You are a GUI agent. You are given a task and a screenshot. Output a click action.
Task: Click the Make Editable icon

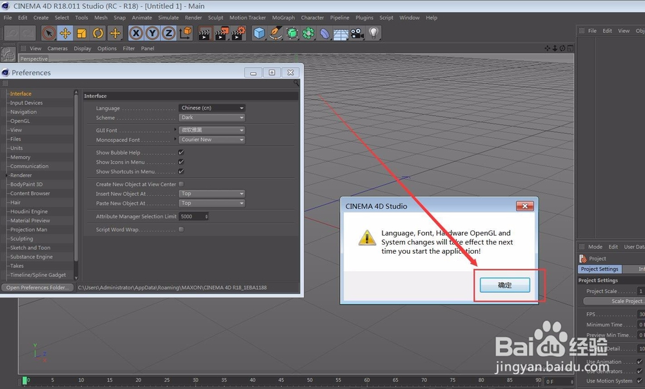click(8, 54)
